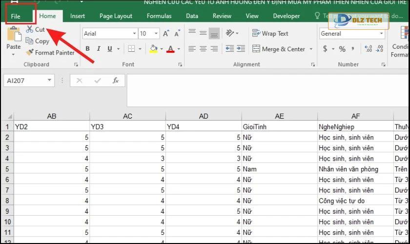Image resolution: width=410 pixels, height=244 pixels.
Task: Click the Enter checkmark formula icon
Action: tap(98, 81)
